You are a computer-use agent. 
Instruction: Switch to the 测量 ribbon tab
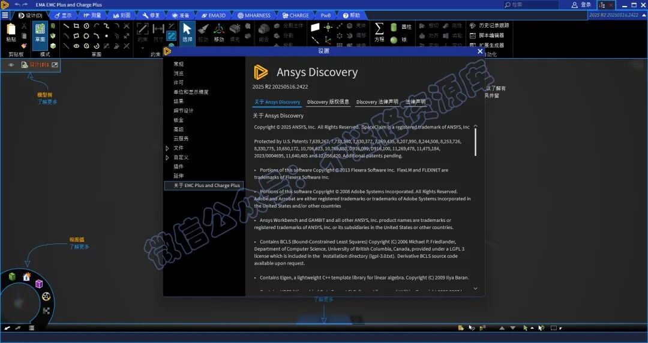(92, 15)
